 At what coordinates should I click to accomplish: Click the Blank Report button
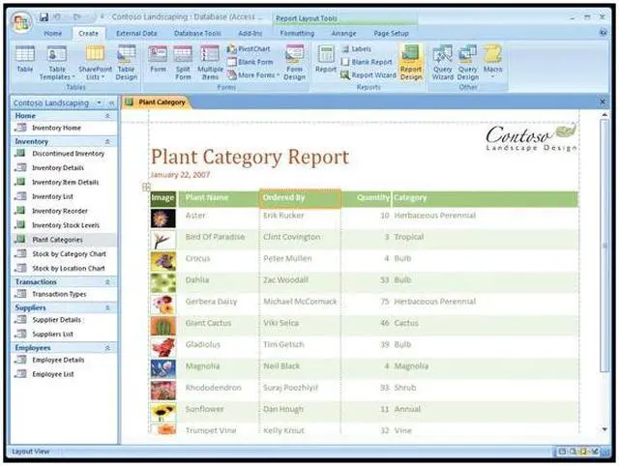(x=371, y=61)
